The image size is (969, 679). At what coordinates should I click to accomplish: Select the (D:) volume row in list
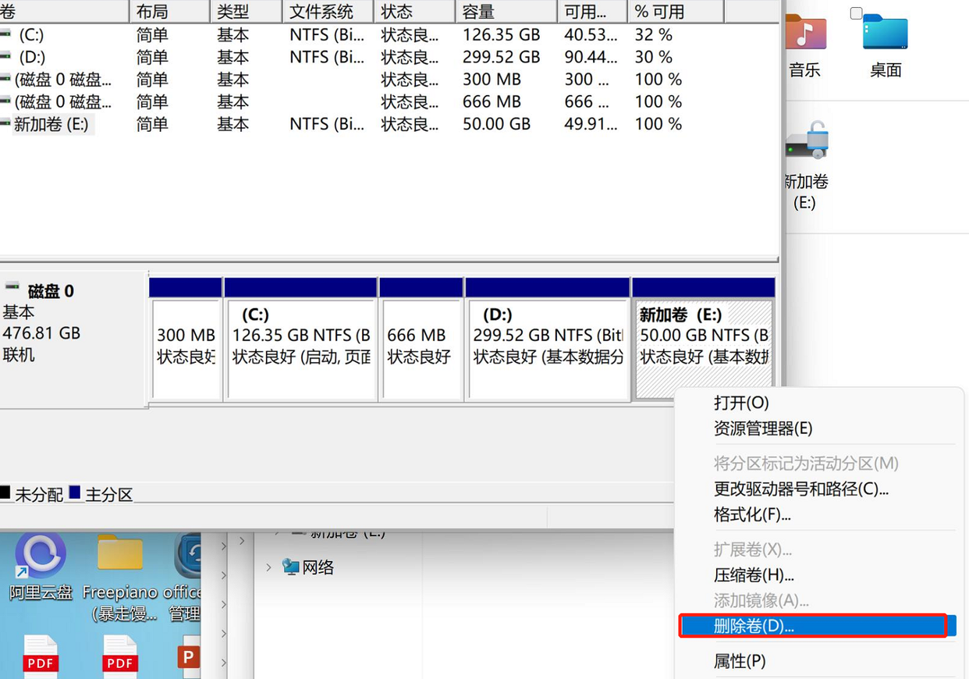click(363, 57)
